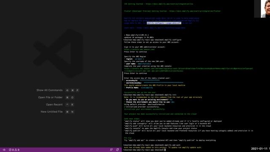
Task: Click the 'amplify configure' command prompt line
Action: pos(152,40)
